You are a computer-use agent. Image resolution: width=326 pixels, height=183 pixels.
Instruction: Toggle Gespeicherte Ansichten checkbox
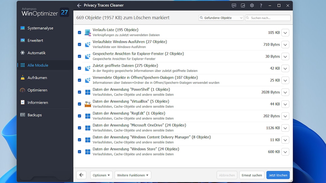(80, 56)
